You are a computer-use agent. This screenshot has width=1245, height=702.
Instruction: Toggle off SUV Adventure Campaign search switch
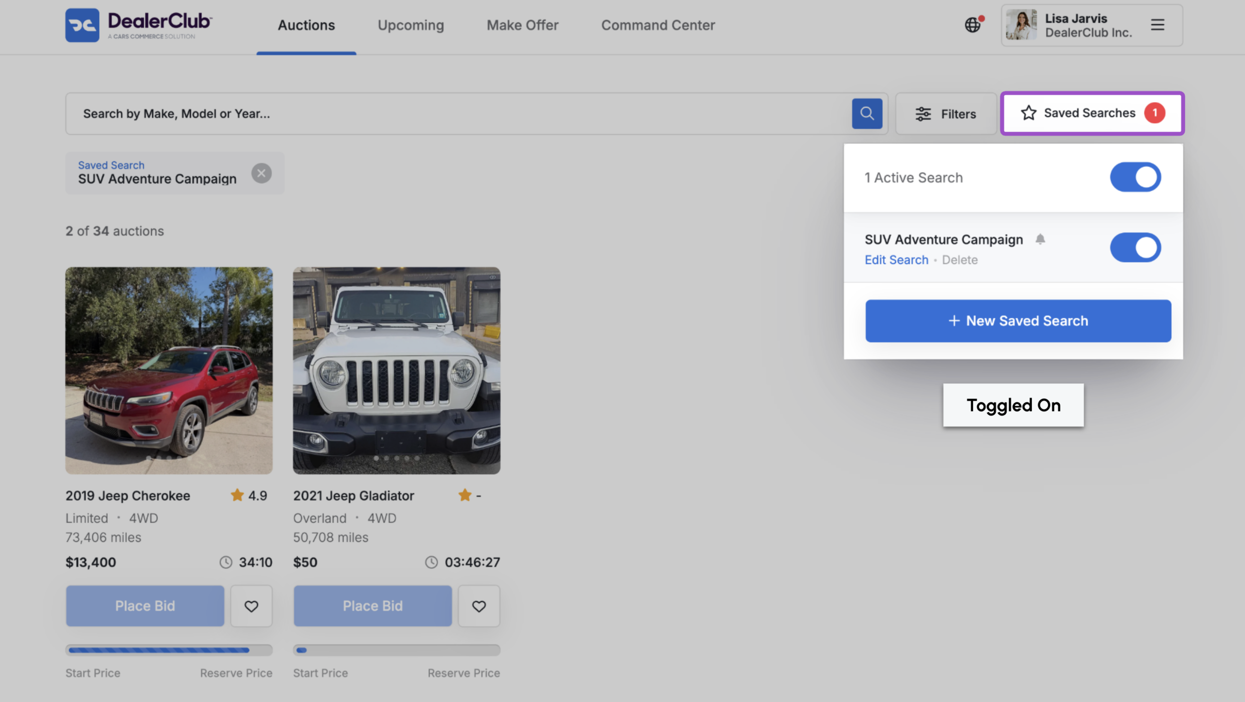[x=1135, y=247]
